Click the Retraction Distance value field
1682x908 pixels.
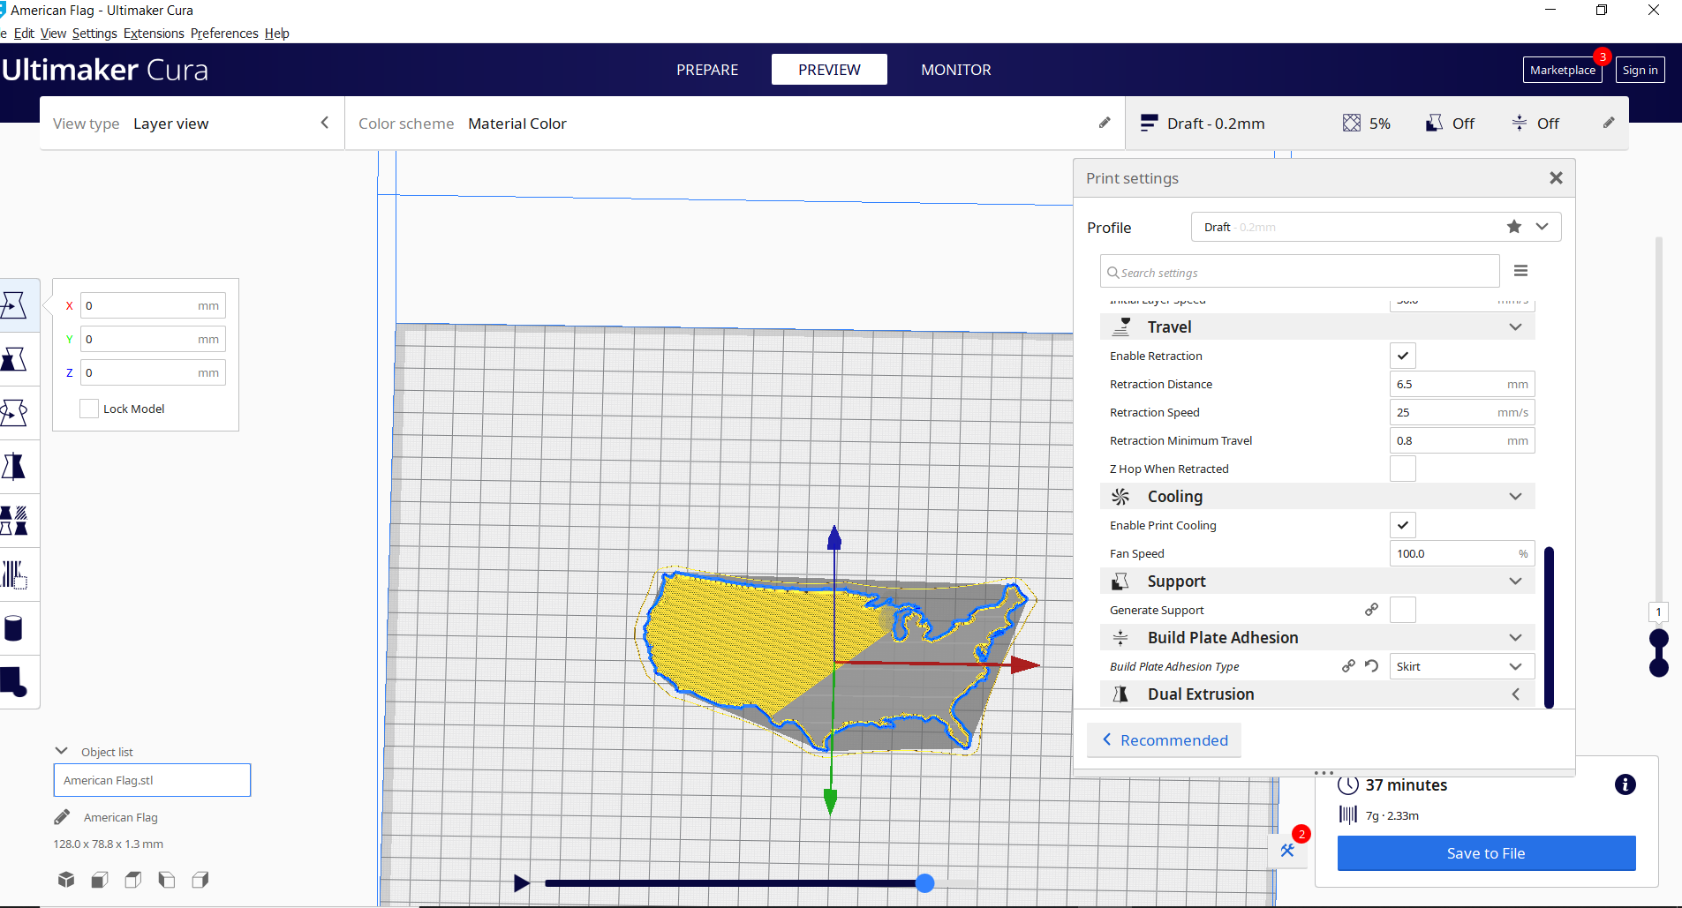(x=1462, y=384)
